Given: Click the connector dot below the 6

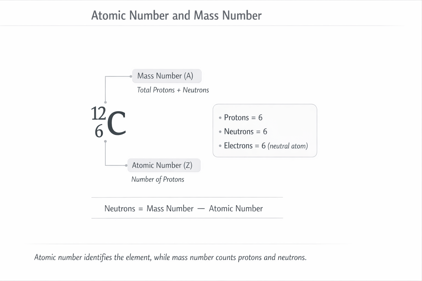Looking at the screenshot, I should (x=105, y=142).
